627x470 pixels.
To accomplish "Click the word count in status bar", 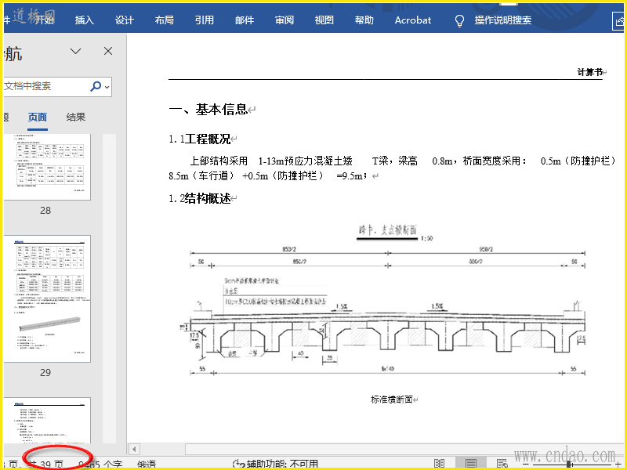I will click(x=100, y=465).
